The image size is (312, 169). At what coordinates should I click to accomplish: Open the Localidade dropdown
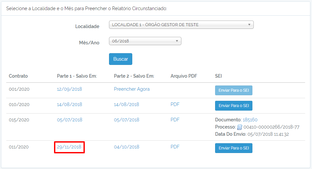coord(181,25)
